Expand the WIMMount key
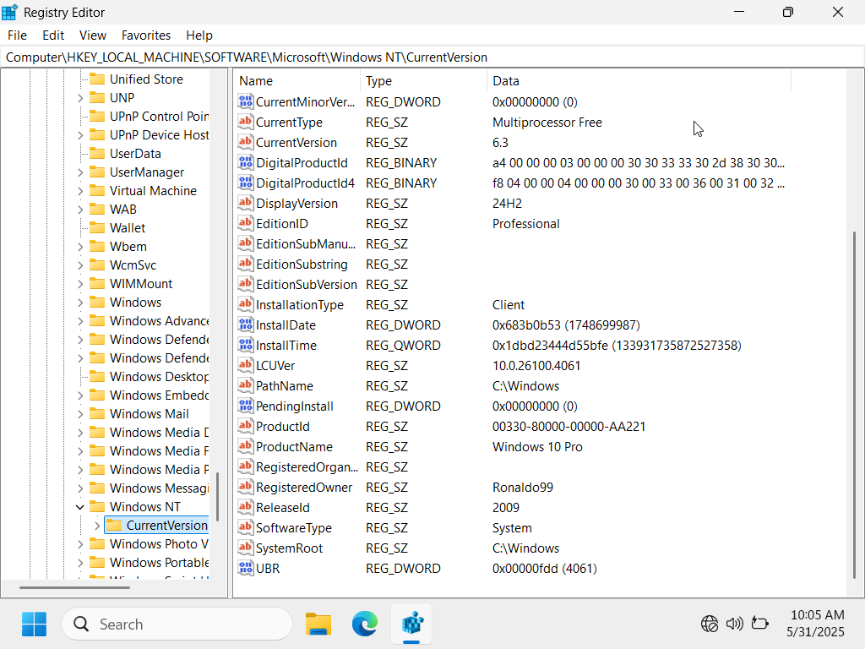The image size is (865, 649). [x=80, y=284]
